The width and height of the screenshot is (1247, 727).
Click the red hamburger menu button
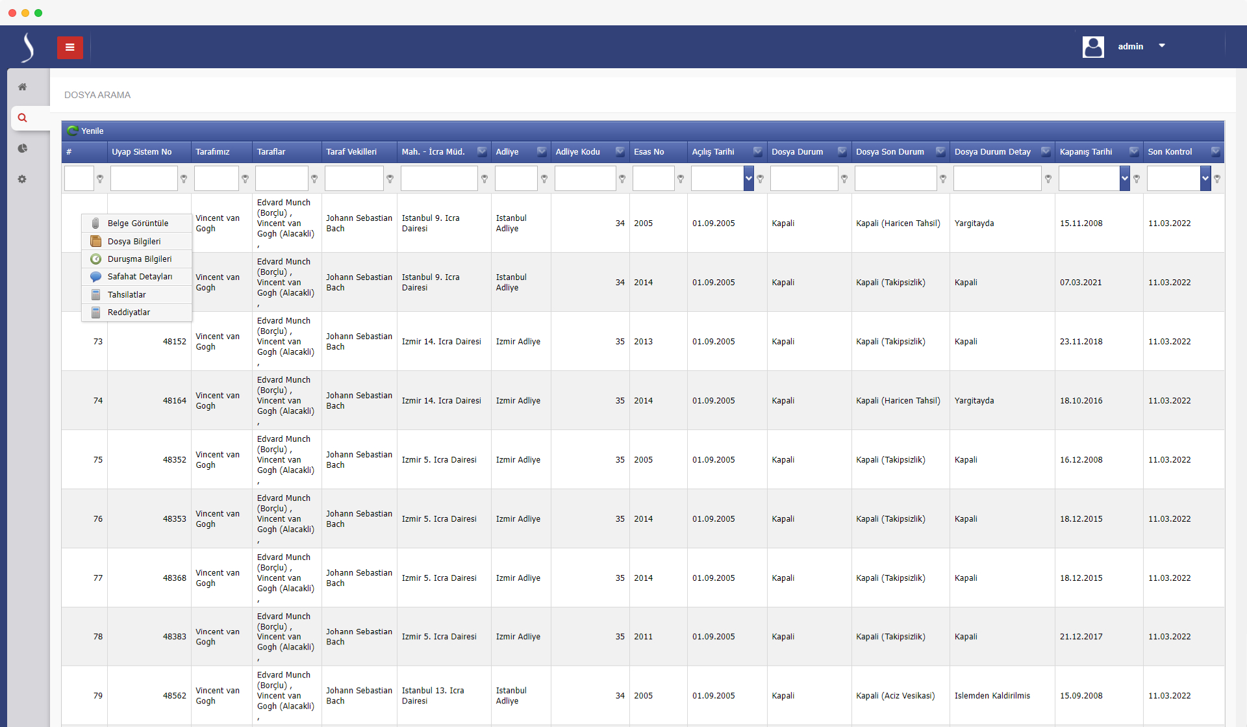pyautogui.click(x=69, y=47)
